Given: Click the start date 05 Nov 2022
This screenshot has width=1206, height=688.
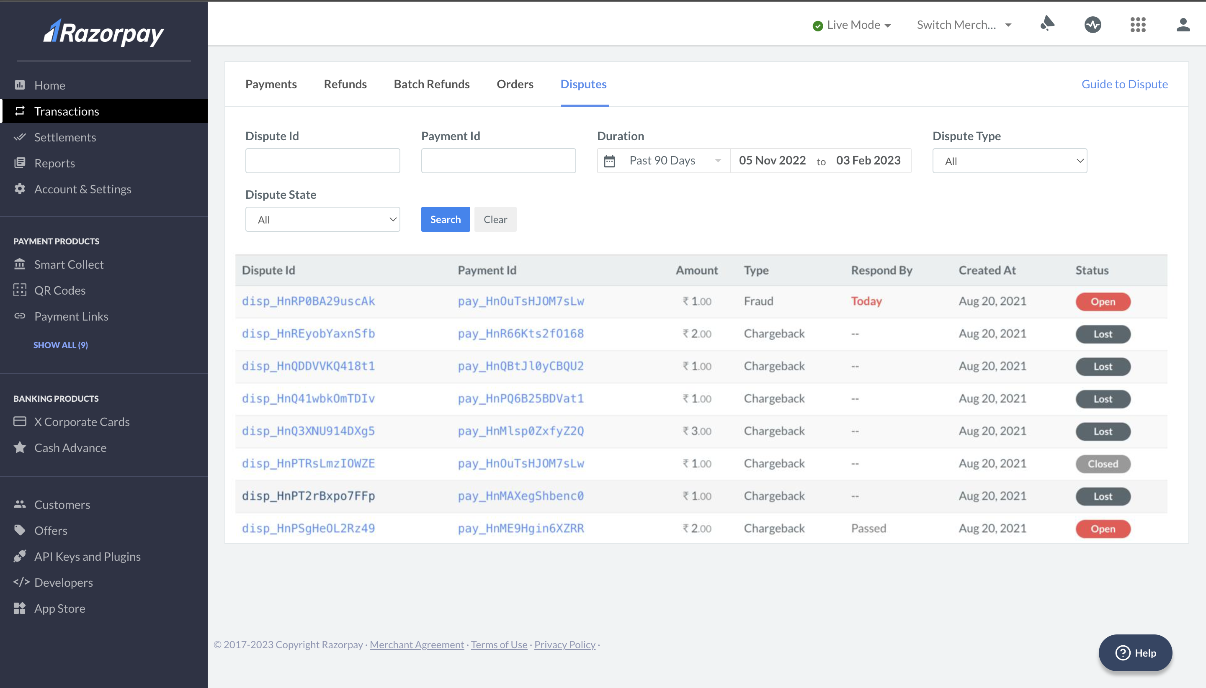Looking at the screenshot, I should tap(772, 160).
